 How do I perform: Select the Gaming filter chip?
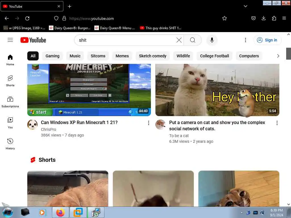[x=53, y=56]
